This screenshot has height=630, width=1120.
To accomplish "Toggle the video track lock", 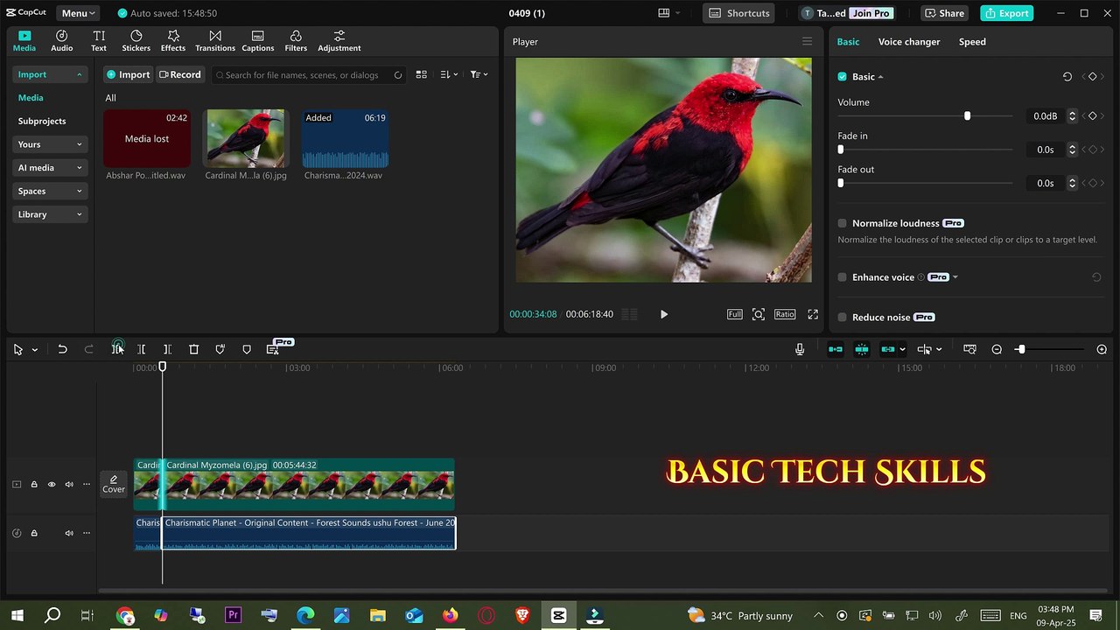I will click(x=34, y=484).
